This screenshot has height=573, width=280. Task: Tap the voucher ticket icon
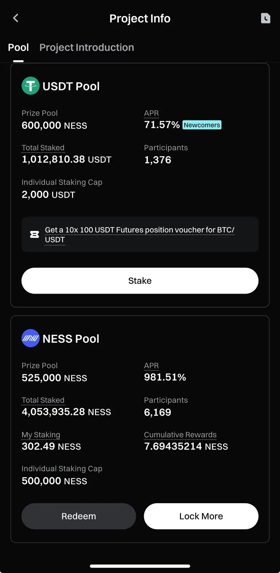(x=34, y=234)
